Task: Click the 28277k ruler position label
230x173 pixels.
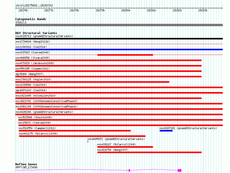Action: [x=49, y=10]
